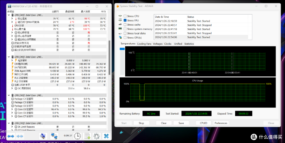Image resolution: width=285 pixels, height=143 pixels.
Task: Open AIDA64 Preferences
Action: [x=221, y=123]
